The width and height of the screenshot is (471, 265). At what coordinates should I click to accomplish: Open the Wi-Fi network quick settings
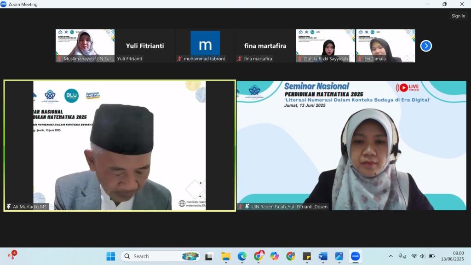click(x=414, y=256)
